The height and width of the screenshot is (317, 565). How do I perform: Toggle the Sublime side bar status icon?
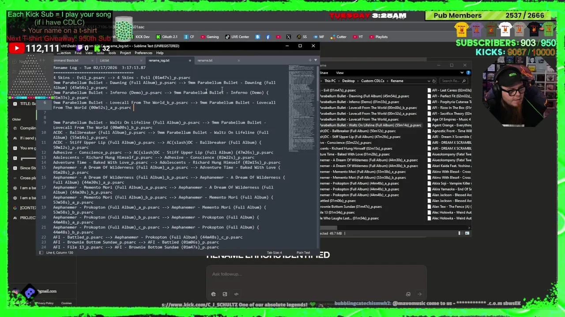(x=41, y=253)
